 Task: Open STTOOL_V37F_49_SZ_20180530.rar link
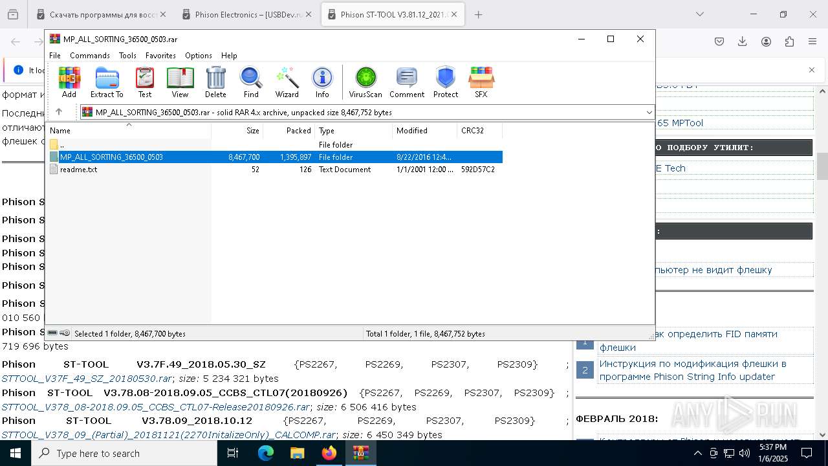pyautogui.click(x=87, y=379)
